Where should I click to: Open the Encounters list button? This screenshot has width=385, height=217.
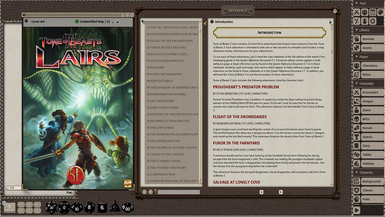(x=370, y=93)
